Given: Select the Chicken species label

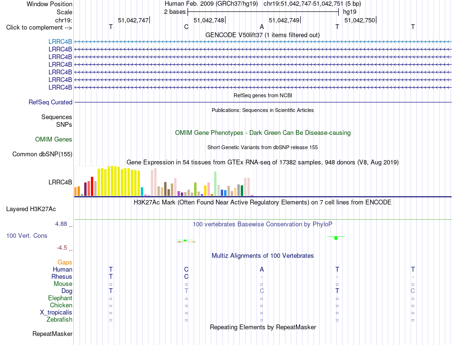Looking at the screenshot, I should pos(61,305).
